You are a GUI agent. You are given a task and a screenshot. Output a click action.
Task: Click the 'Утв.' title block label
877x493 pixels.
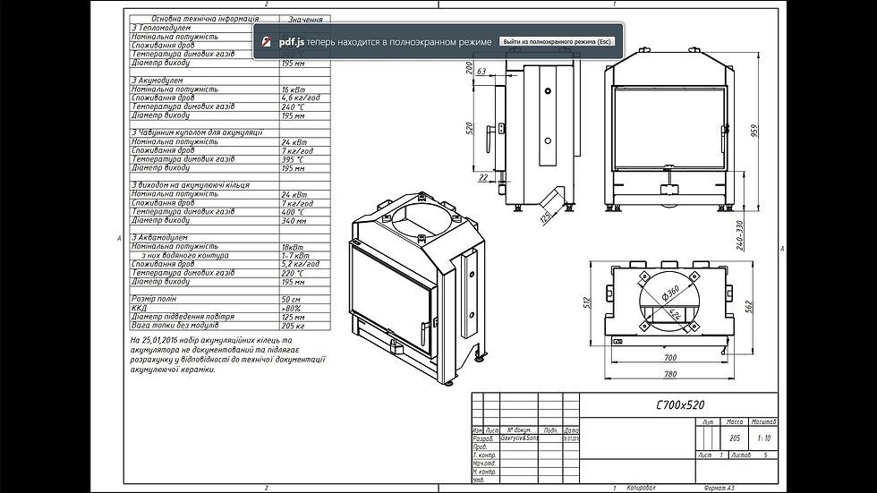[478, 480]
